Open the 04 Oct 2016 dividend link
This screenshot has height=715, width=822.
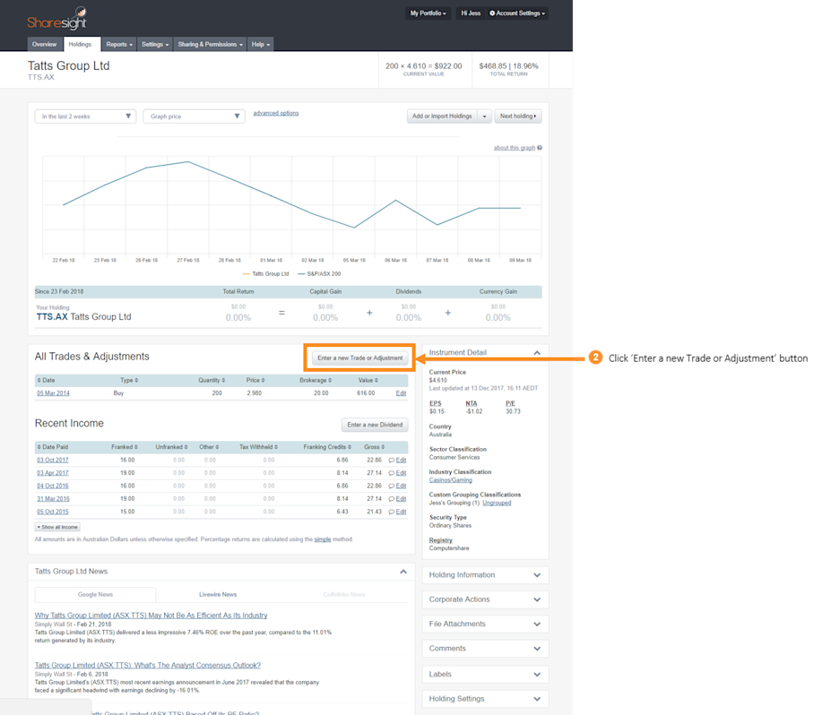(52, 487)
